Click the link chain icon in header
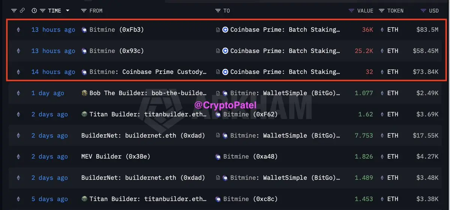The width and height of the screenshot is (450, 210). click(x=22, y=11)
